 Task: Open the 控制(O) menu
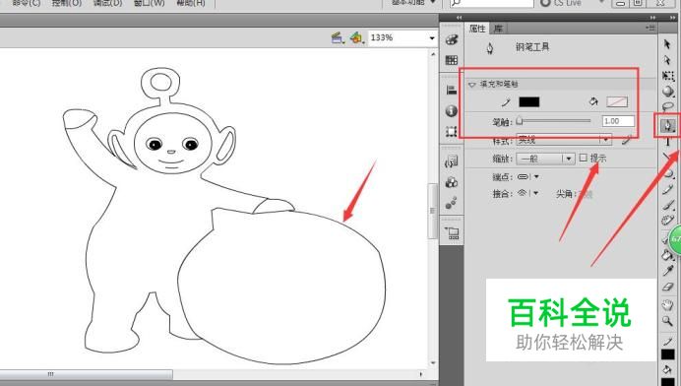67,3
